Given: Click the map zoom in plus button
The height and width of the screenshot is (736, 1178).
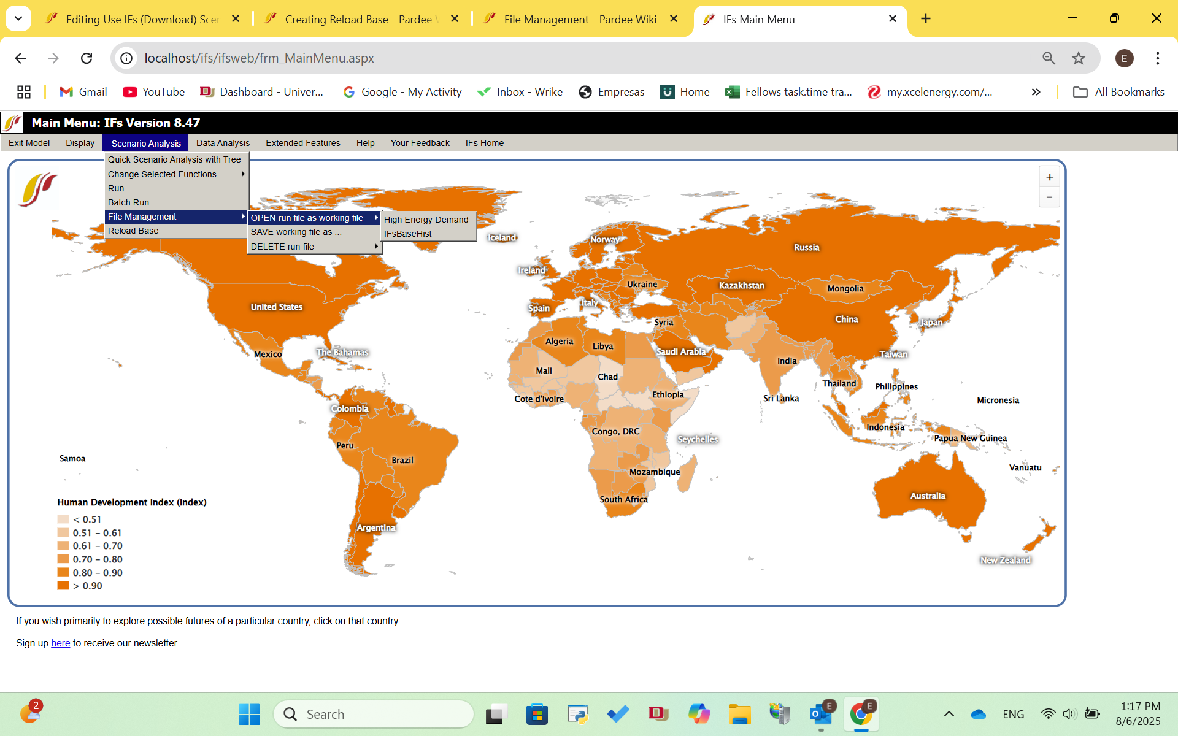Looking at the screenshot, I should click(x=1049, y=177).
